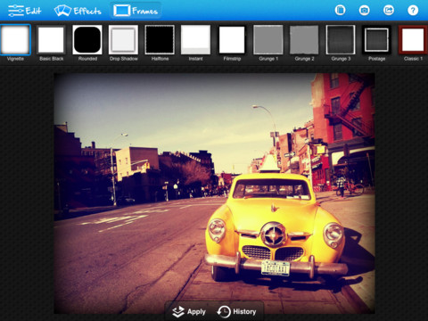The height and width of the screenshot is (321, 428).
Task: Tap the camera icon
Action: (365, 10)
